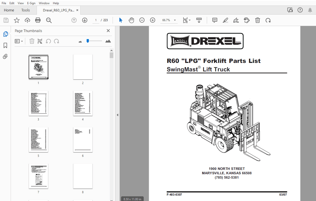Print the forklift parts document
The width and height of the screenshot is (316, 201).
click(x=38, y=20)
